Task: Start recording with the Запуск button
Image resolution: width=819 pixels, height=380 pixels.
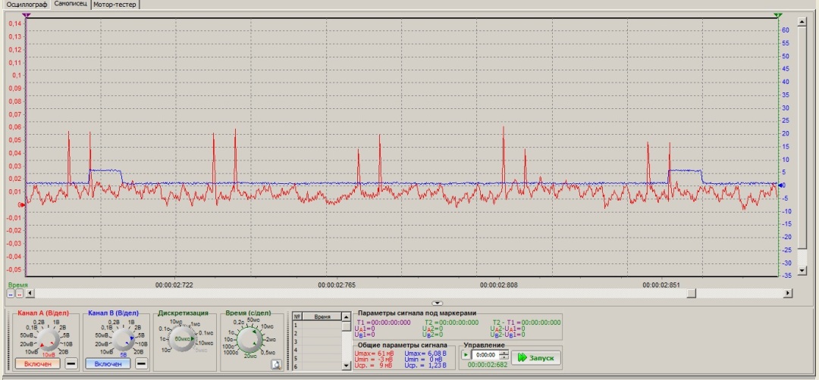Action: 535,357
